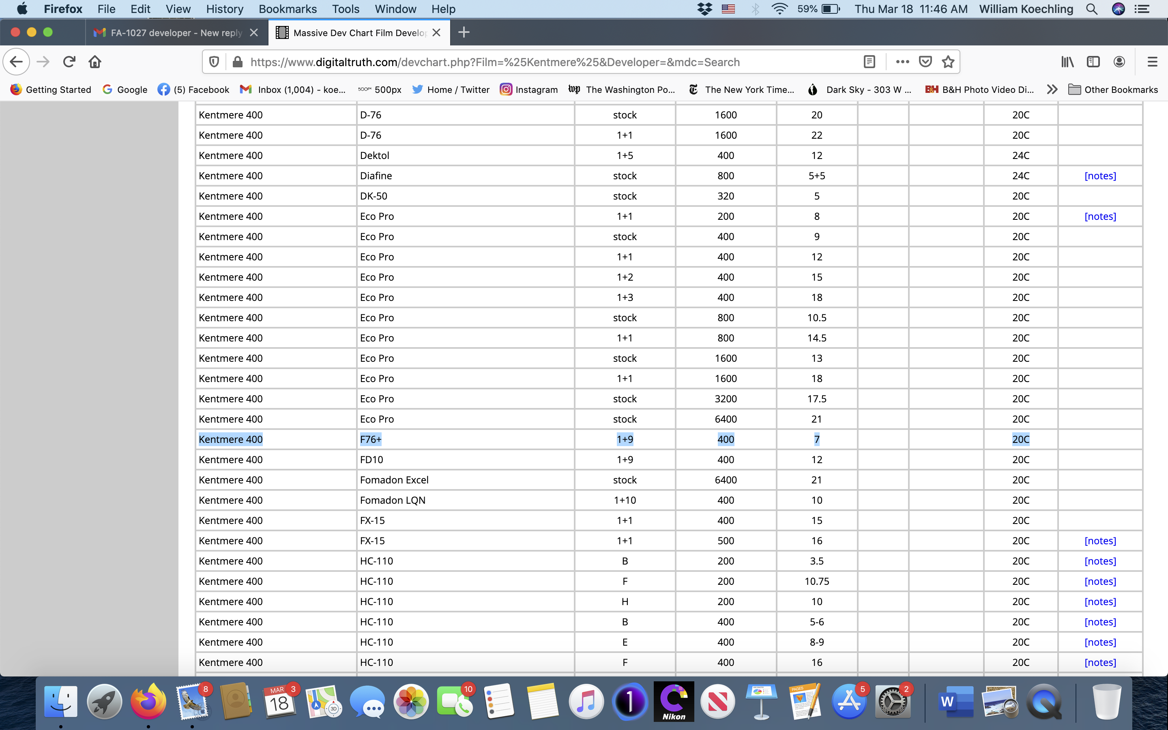Open a new tab with the plus button
Screen dimensions: 1168x730
(x=463, y=32)
